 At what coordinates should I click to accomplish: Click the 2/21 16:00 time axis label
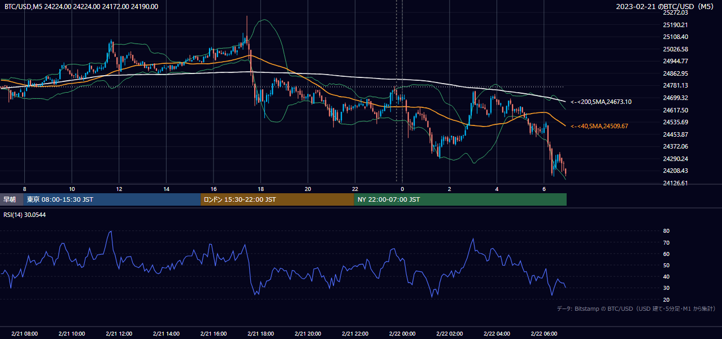point(213,334)
